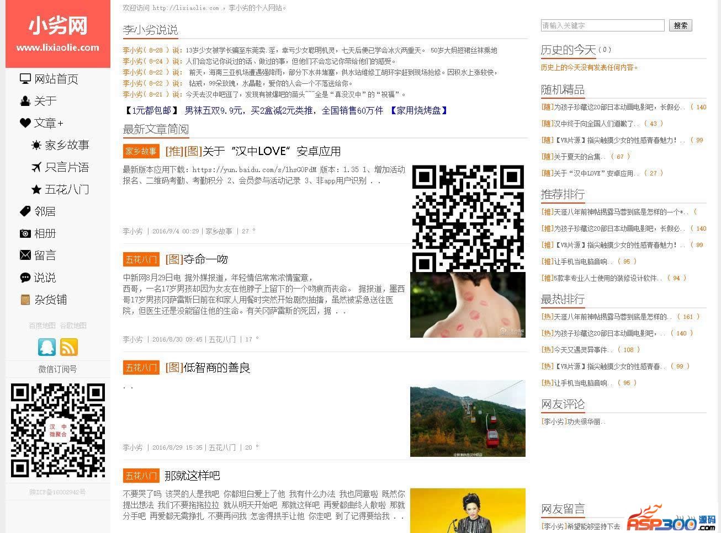Open the 百度地图 sitemap link
The width and height of the screenshot is (721, 533).
[43, 326]
